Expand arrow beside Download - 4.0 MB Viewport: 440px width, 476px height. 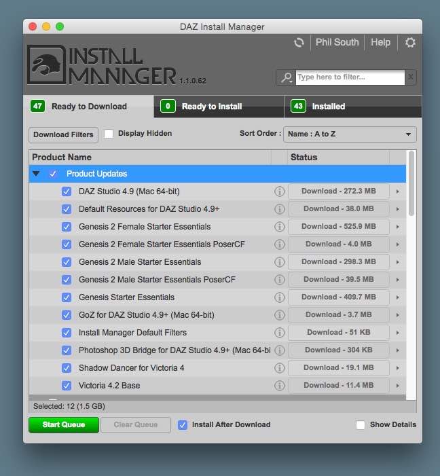[397, 244]
